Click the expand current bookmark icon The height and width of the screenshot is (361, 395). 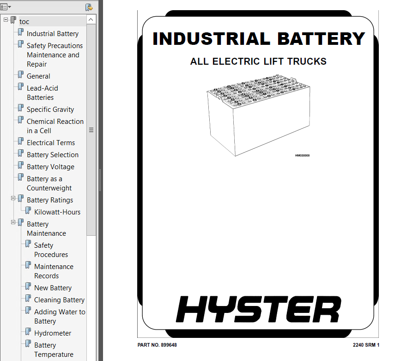(89, 7)
